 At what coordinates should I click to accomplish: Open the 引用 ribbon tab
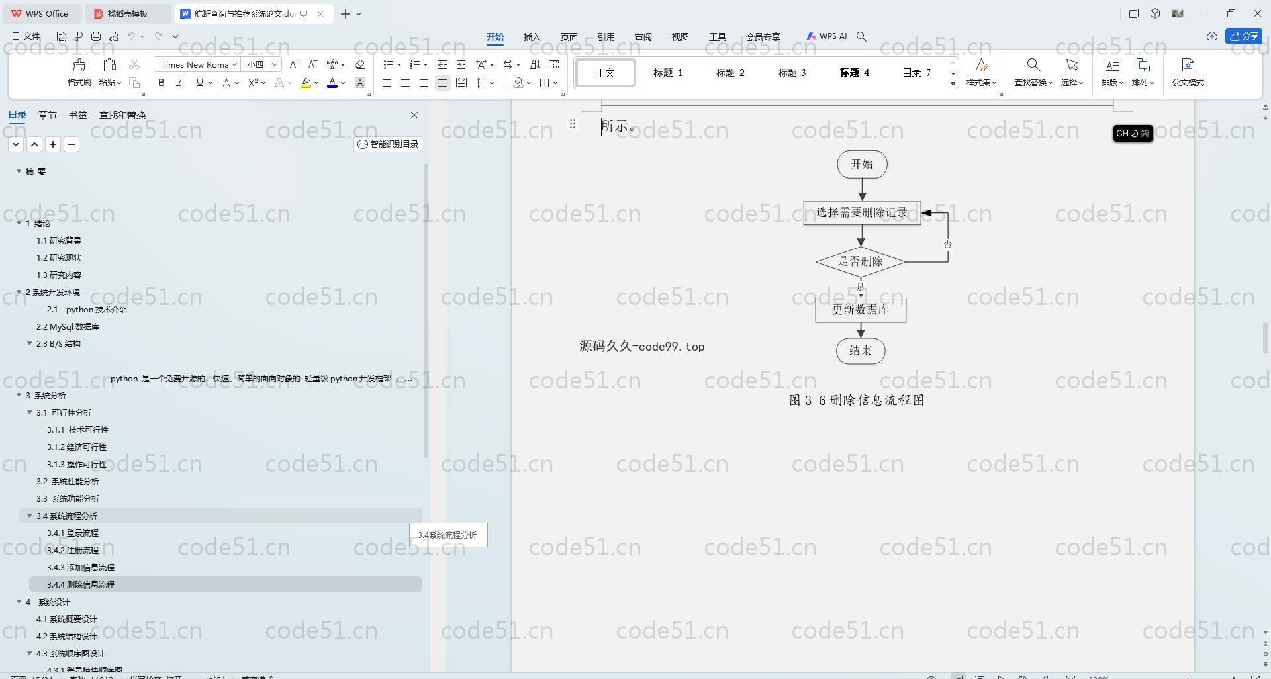point(606,37)
